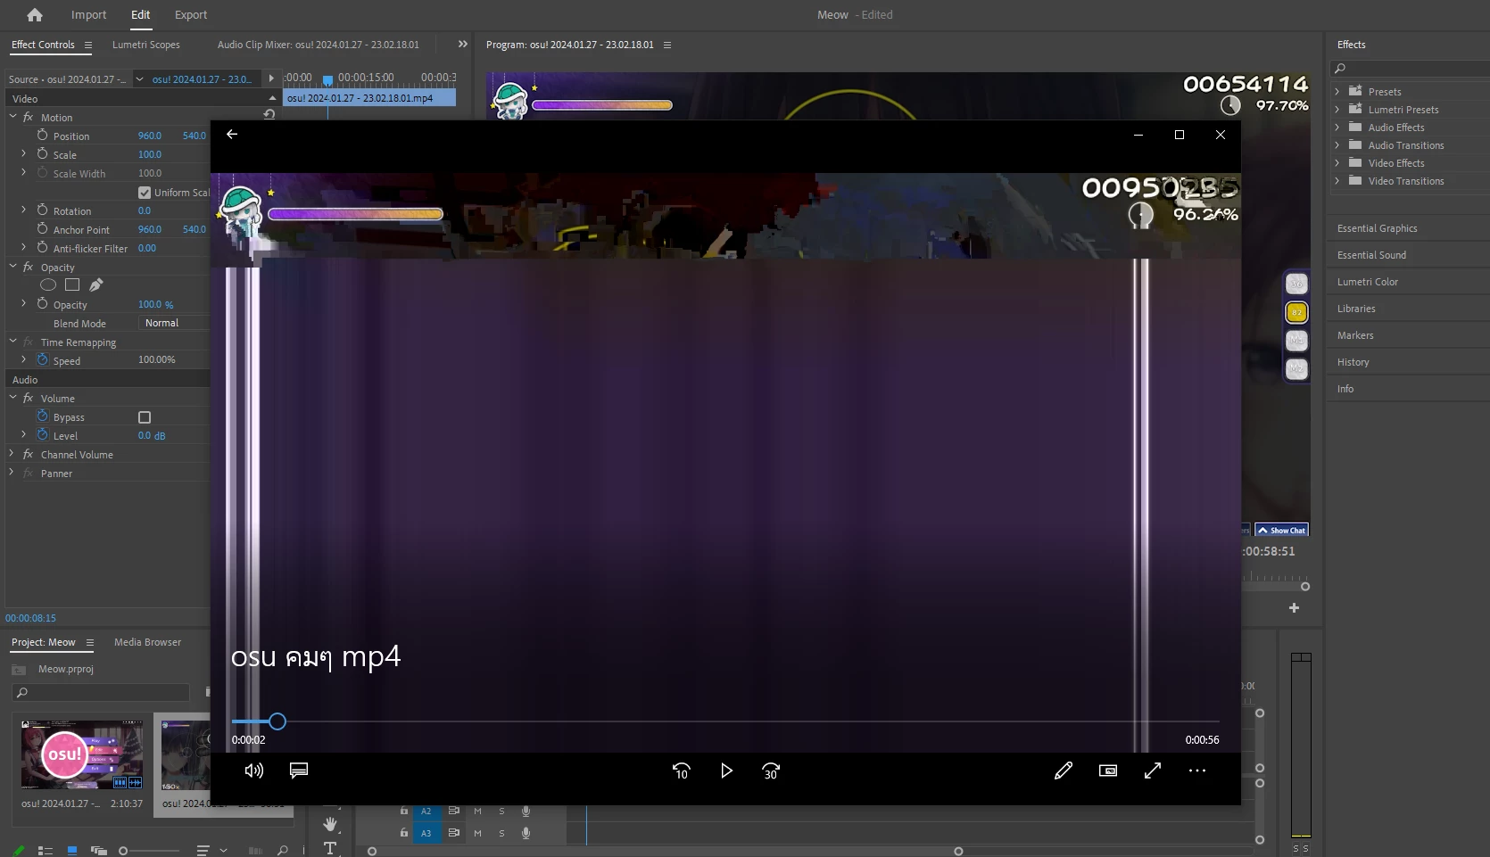Select the Type tool in the Tools panel
Image resolution: width=1490 pixels, height=857 pixels.
[x=330, y=848]
